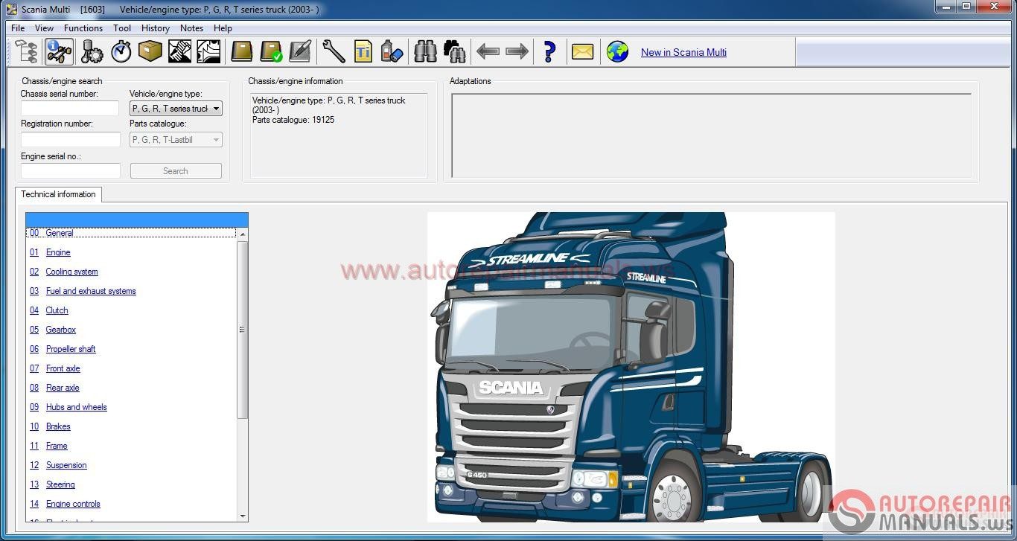Open the yellow TI document icon

point(363,52)
